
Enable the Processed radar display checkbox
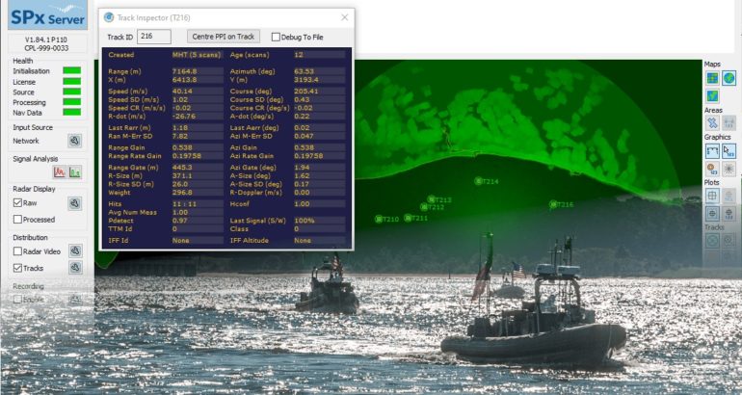[x=17, y=220]
